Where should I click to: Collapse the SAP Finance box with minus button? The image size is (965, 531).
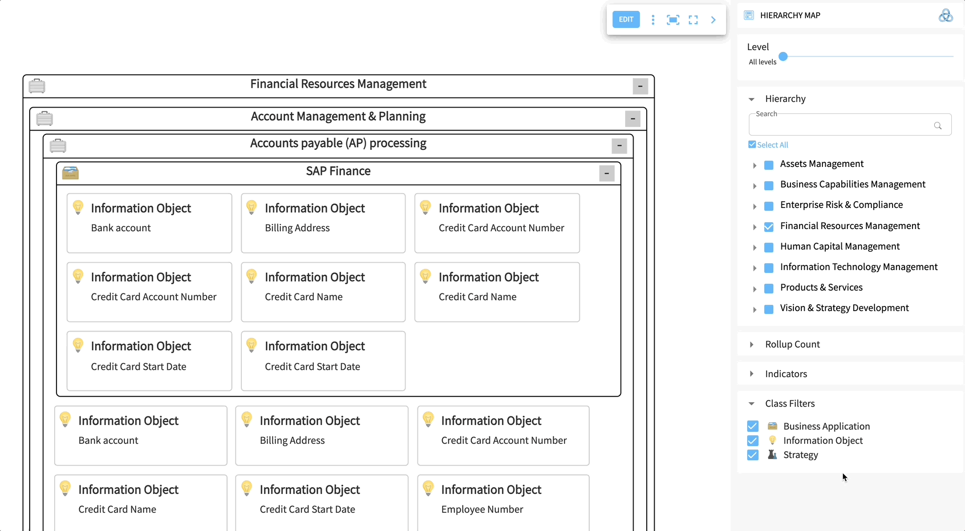tap(606, 174)
